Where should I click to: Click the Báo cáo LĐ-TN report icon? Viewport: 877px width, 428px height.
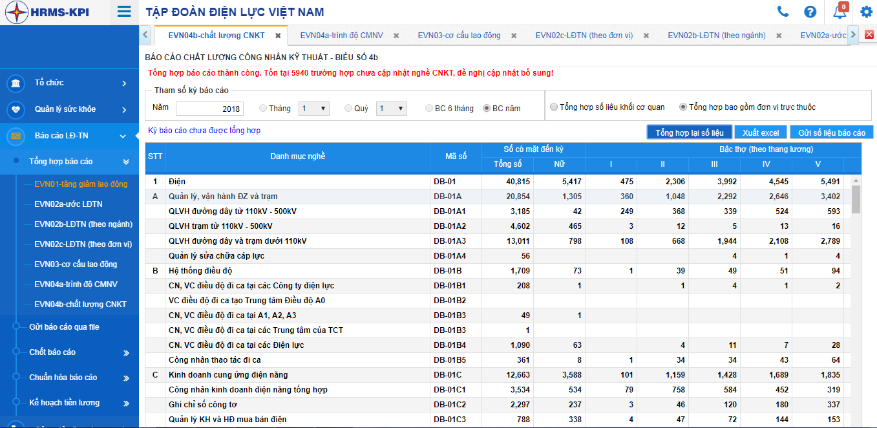pos(16,136)
